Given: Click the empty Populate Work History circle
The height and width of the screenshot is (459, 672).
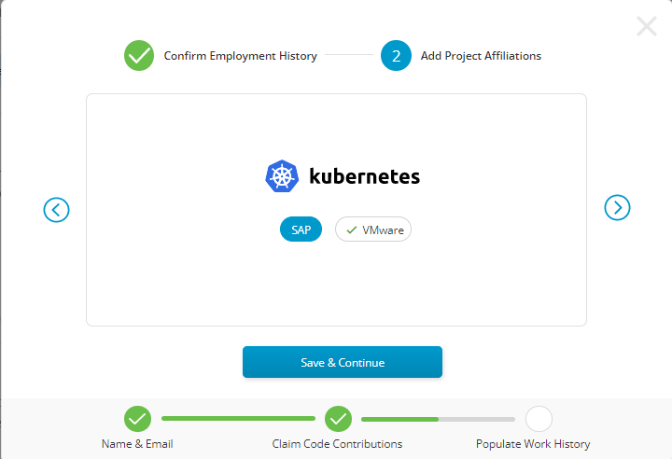Looking at the screenshot, I should [x=539, y=419].
